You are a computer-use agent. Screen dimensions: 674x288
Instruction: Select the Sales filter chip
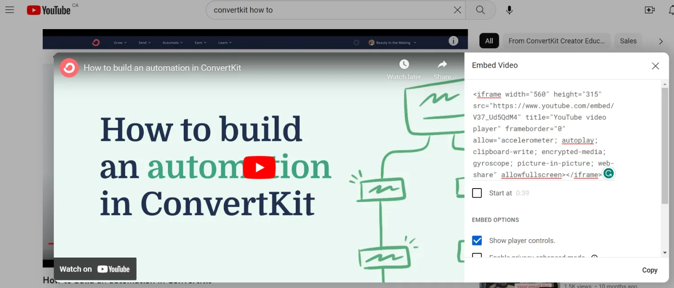(628, 41)
